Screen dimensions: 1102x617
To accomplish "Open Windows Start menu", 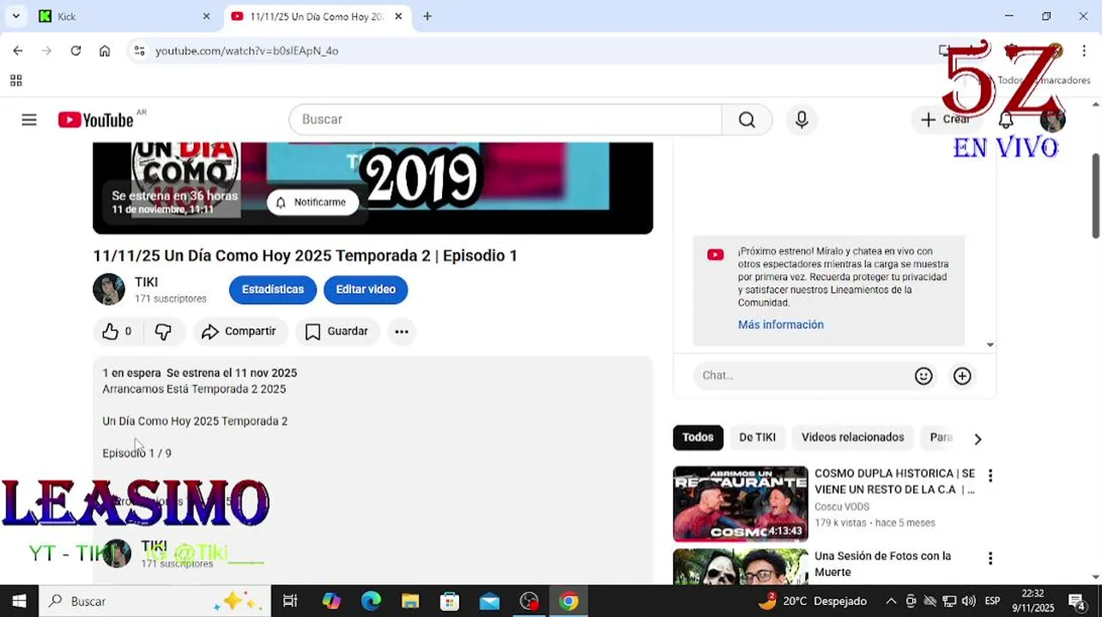I will point(19,602).
